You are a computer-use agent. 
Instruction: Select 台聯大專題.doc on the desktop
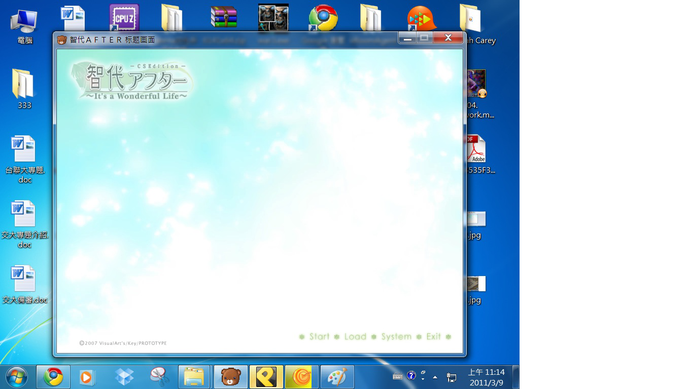pyautogui.click(x=24, y=159)
